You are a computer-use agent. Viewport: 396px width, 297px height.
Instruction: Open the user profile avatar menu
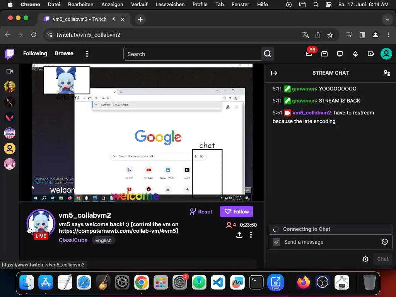pos(386,54)
